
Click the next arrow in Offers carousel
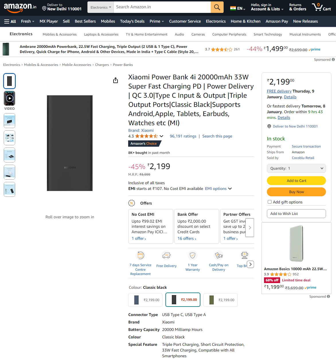tap(250, 227)
